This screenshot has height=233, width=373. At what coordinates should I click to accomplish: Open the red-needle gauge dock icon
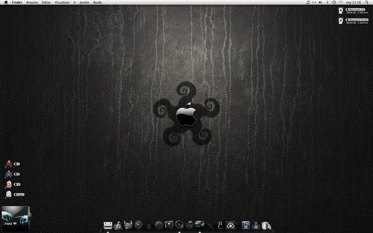click(159, 225)
